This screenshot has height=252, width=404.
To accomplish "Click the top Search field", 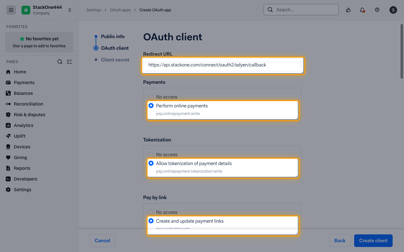I will (301, 10).
